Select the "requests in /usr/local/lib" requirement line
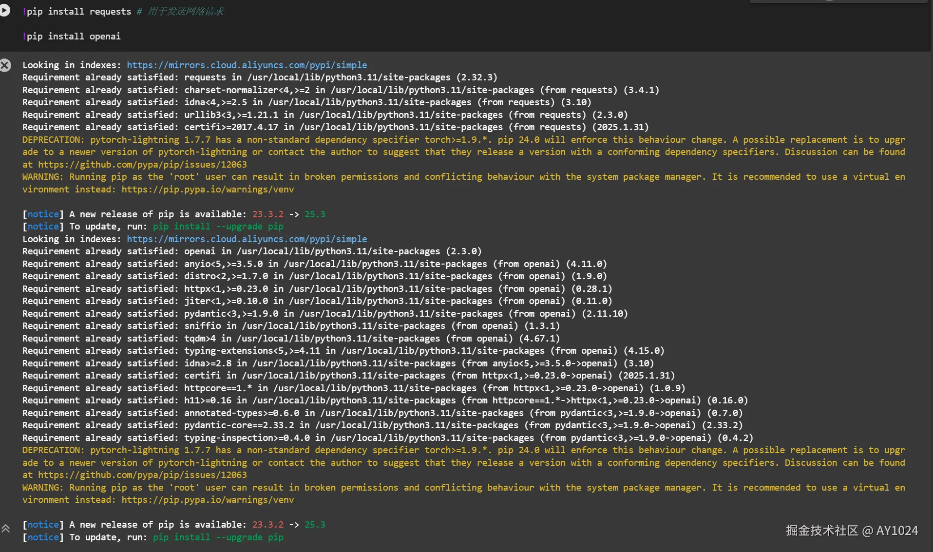Image resolution: width=933 pixels, height=552 pixels. pyautogui.click(x=260, y=77)
